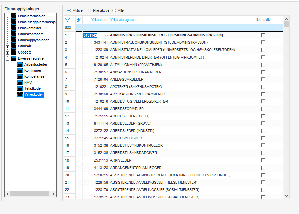Click the ARBEIDSTILSYNSKONTROLLØR row text
The height and width of the screenshot is (214, 299).
136,145
